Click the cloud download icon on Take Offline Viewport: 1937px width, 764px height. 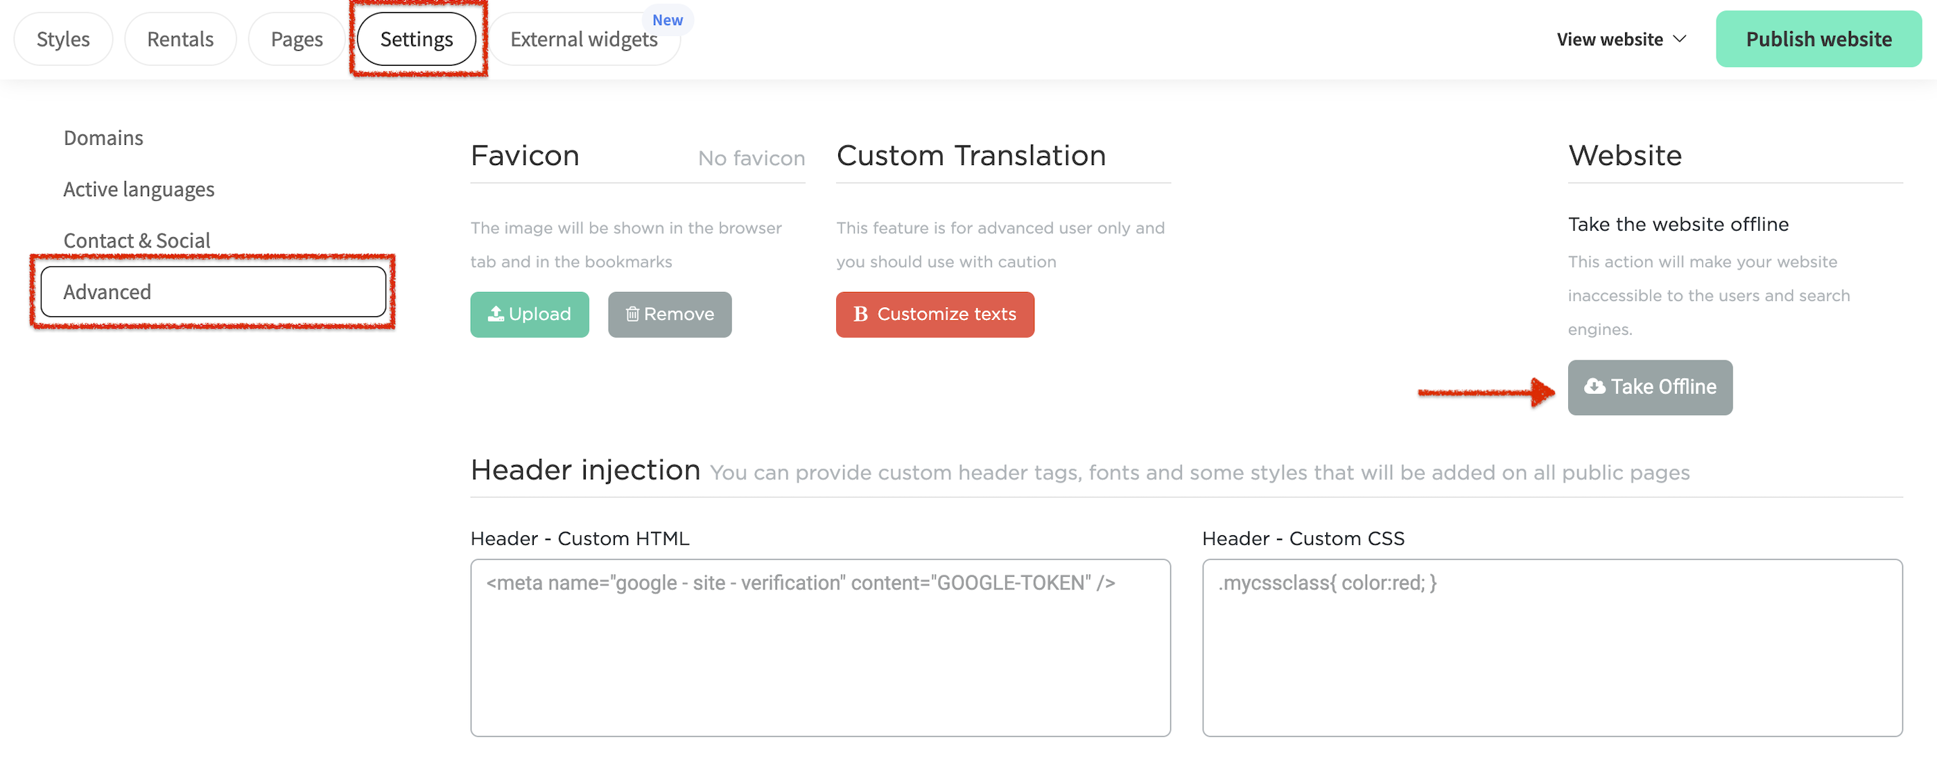1593,387
